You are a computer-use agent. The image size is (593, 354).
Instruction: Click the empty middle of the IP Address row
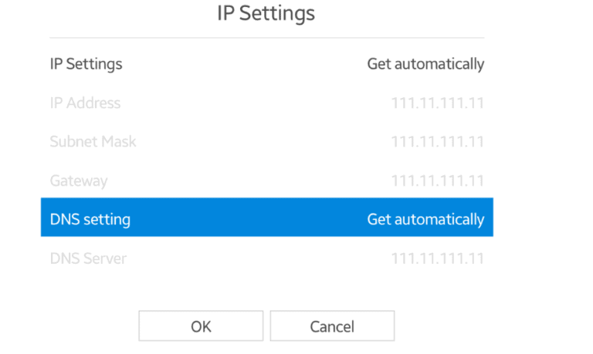[255, 103]
